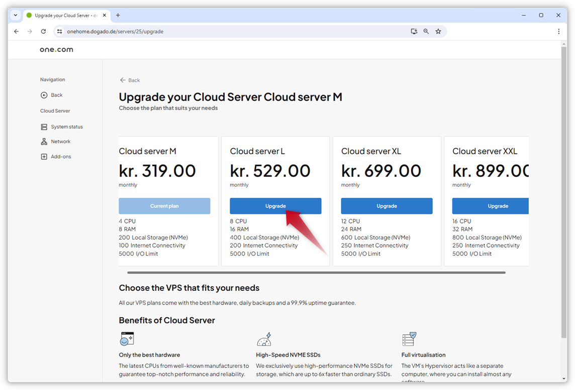The image size is (575, 390).
Task: Click Upgrade for Cloud server XXL
Action: coord(490,206)
